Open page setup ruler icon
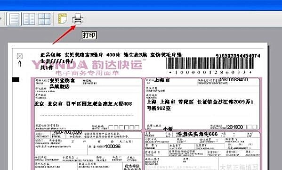The image size is (282, 170). [63, 18]
